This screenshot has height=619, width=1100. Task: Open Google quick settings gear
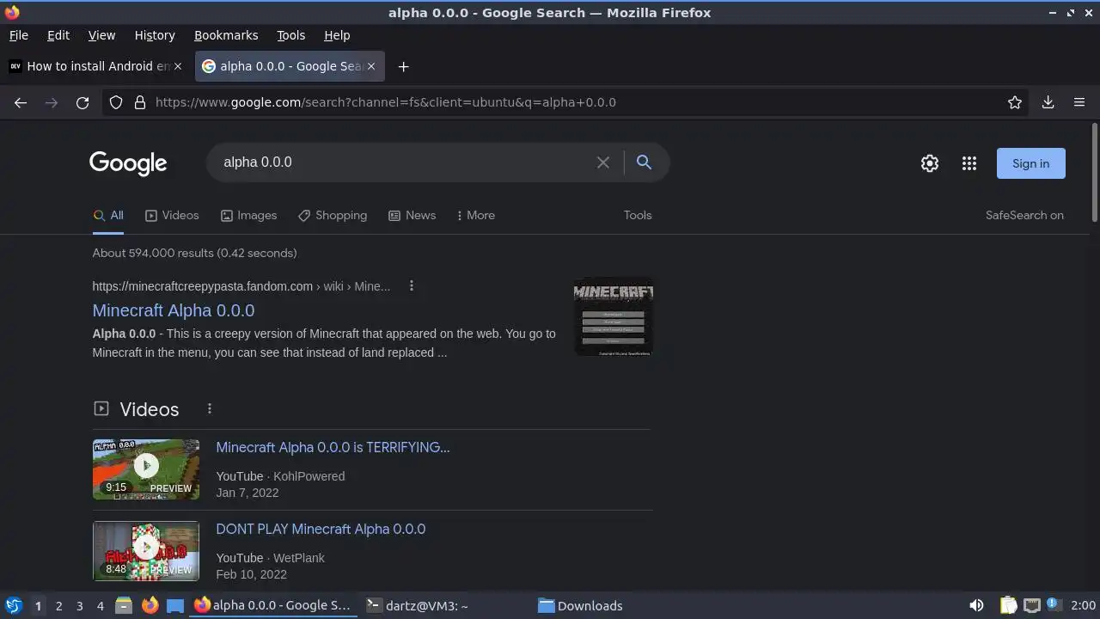click(930, 163)
